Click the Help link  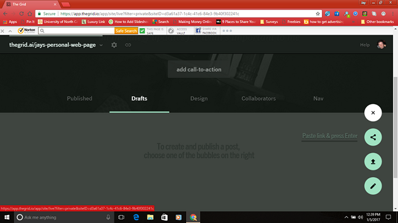point(365,45)
